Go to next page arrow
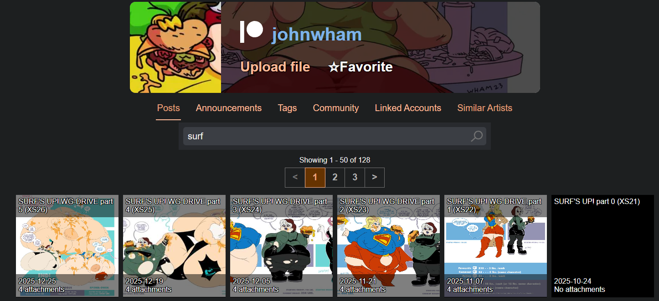The width and height of the screenshot is (659, 301). tap(374, 178)
